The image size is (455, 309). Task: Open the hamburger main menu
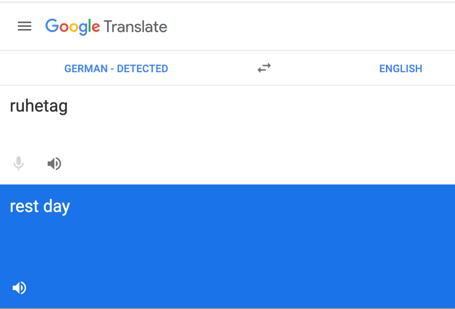click(x=24, y=27)
